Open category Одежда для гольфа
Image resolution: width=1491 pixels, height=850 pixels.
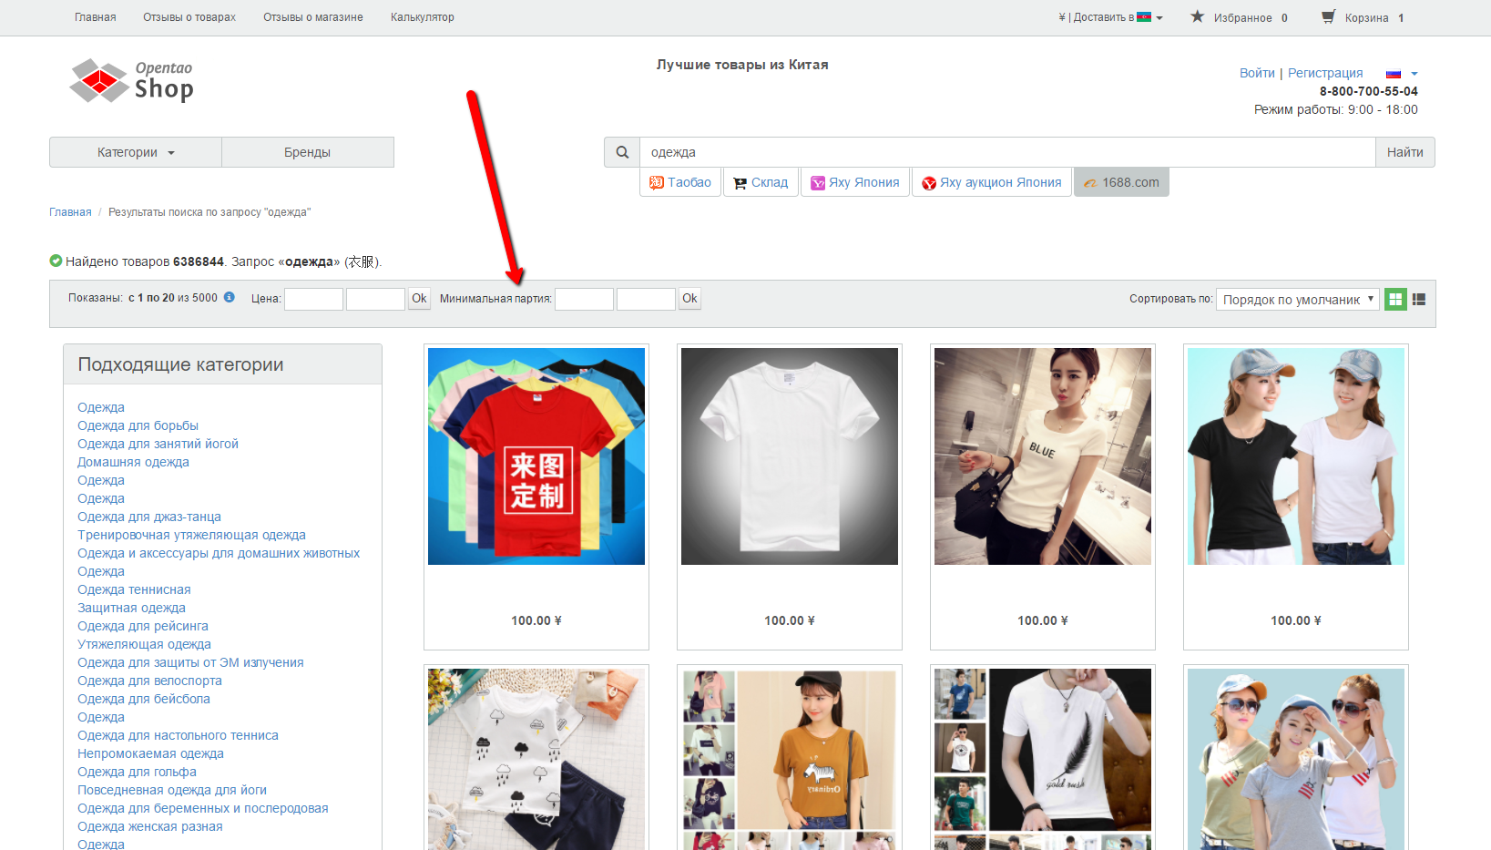[x=137, y=772]
